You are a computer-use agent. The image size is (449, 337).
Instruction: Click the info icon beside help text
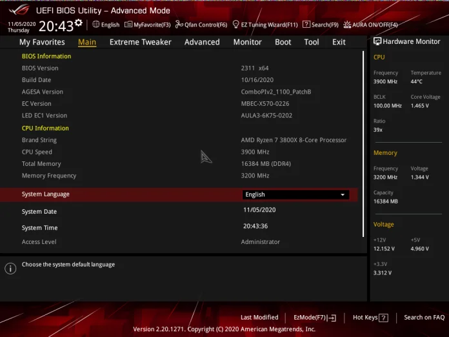coord(10,268)
